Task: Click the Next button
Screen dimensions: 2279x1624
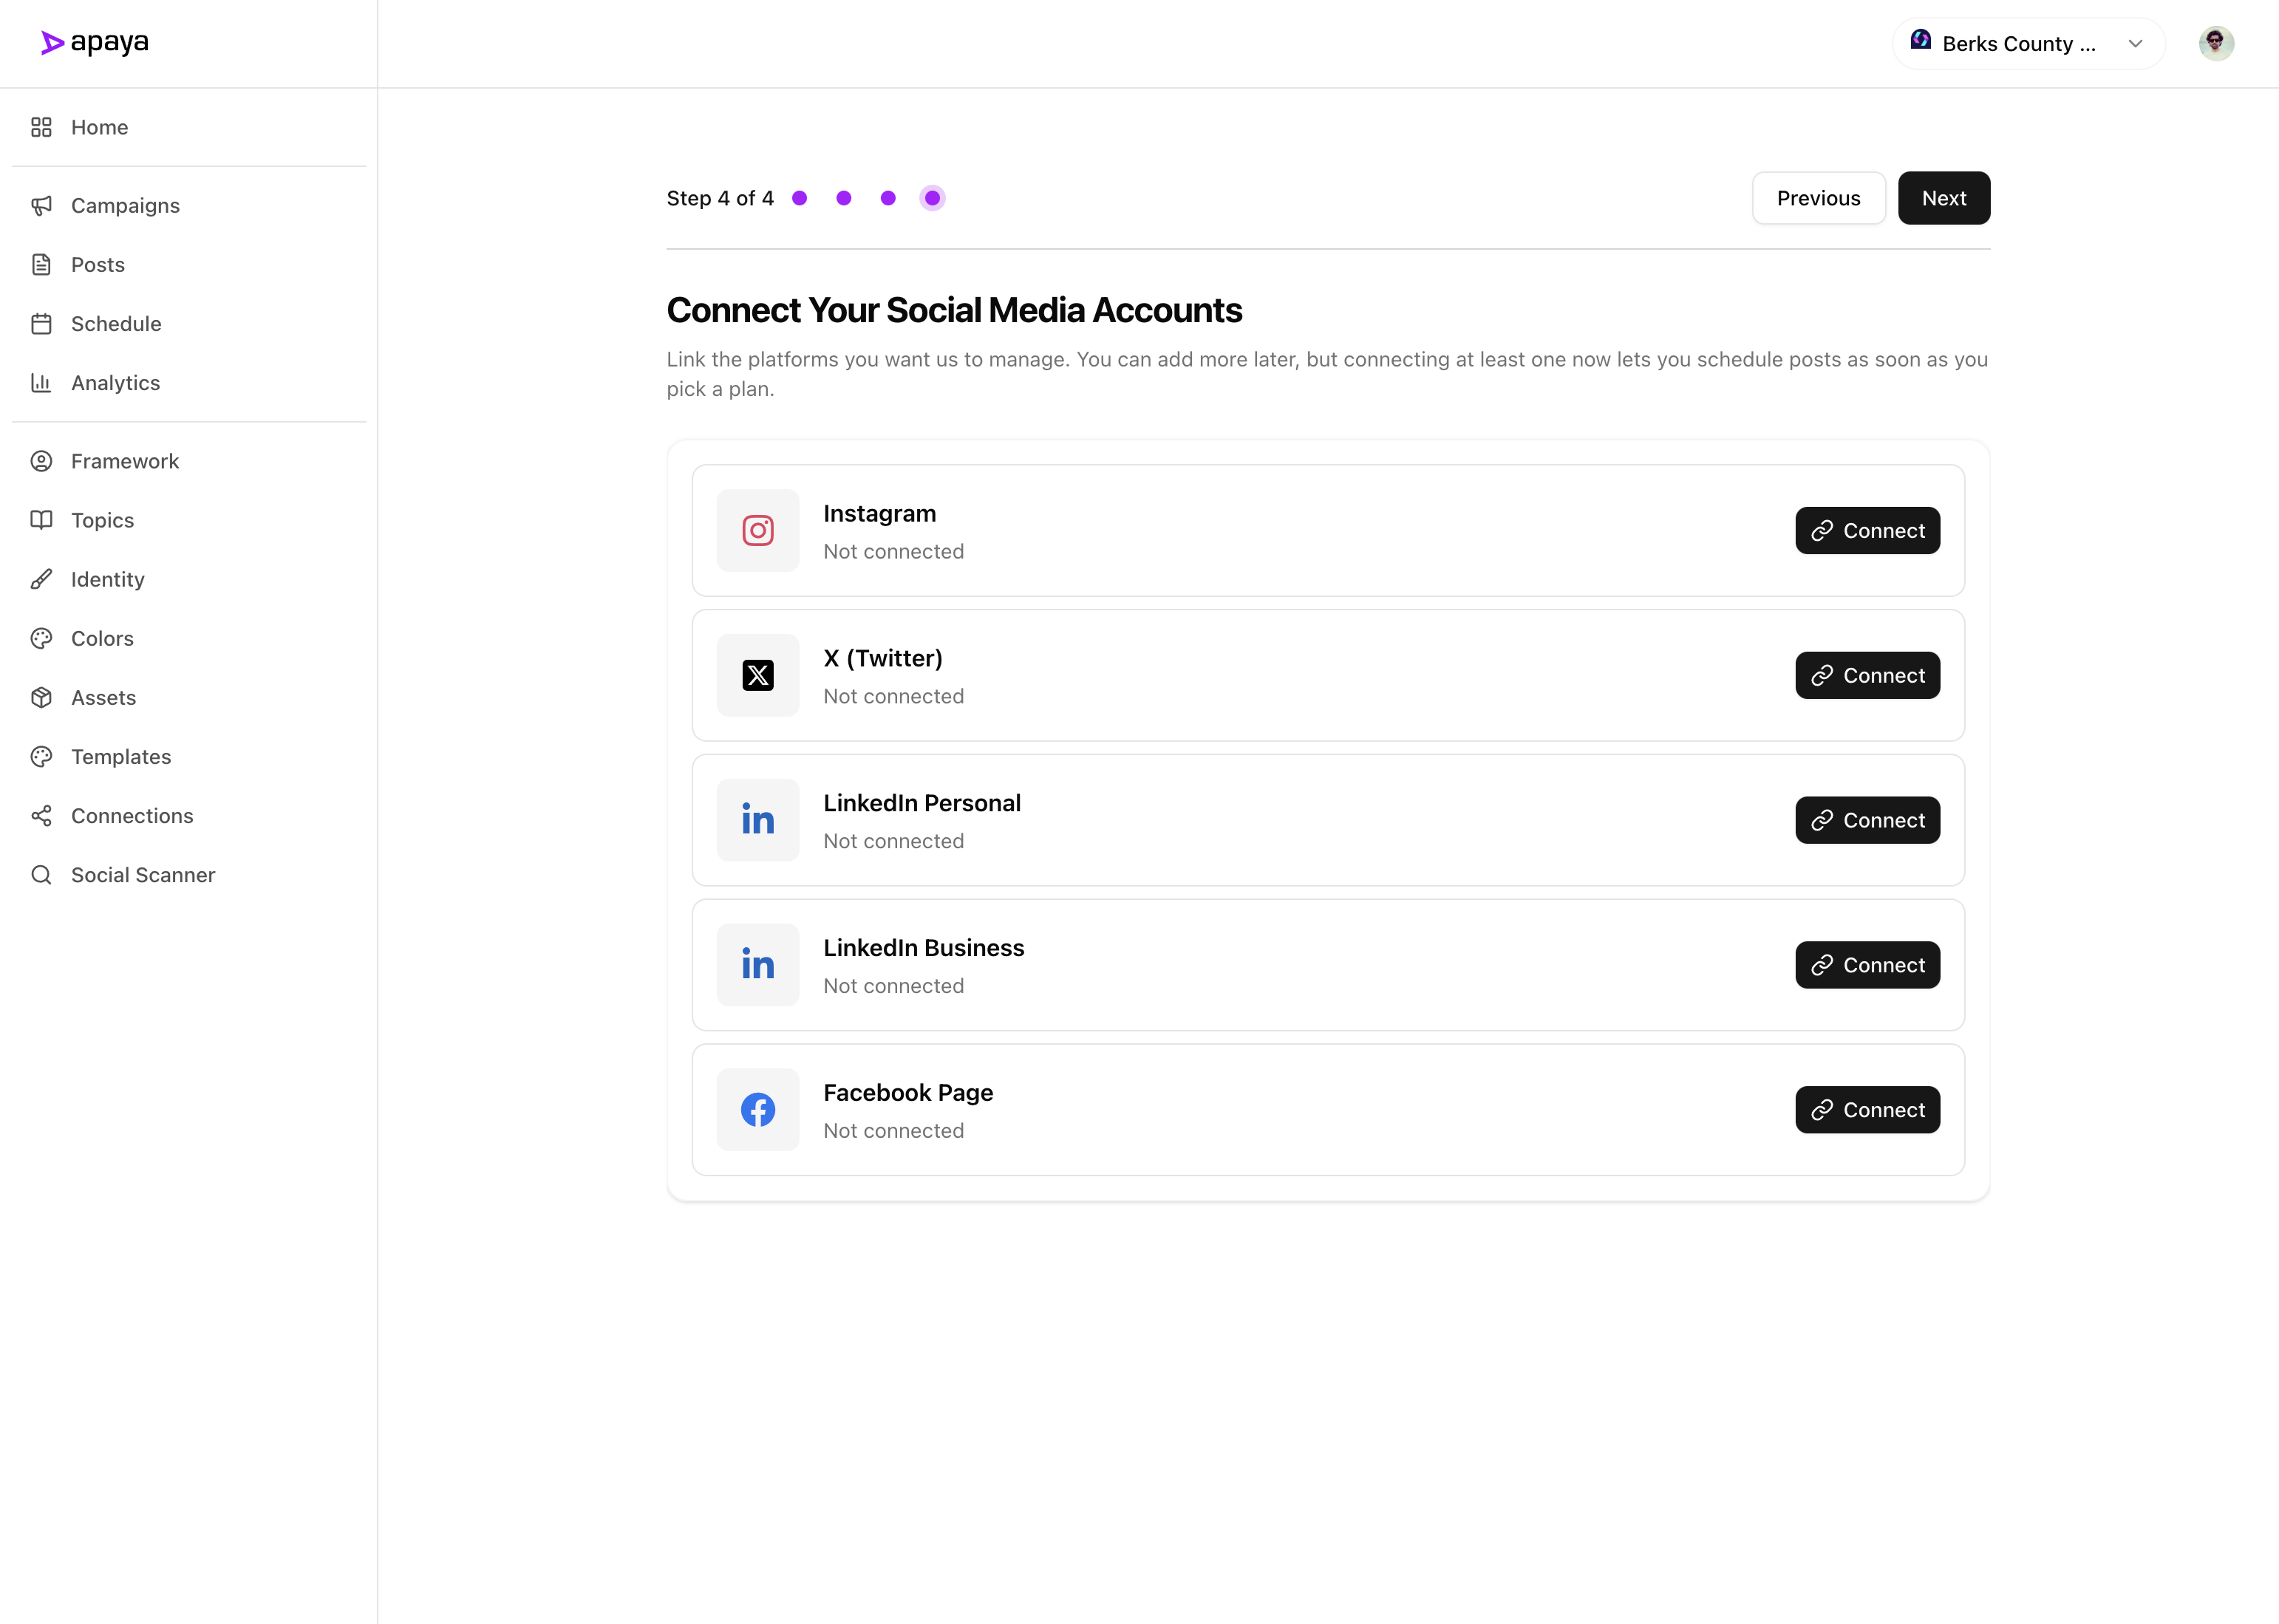Action: point(1943,197)
